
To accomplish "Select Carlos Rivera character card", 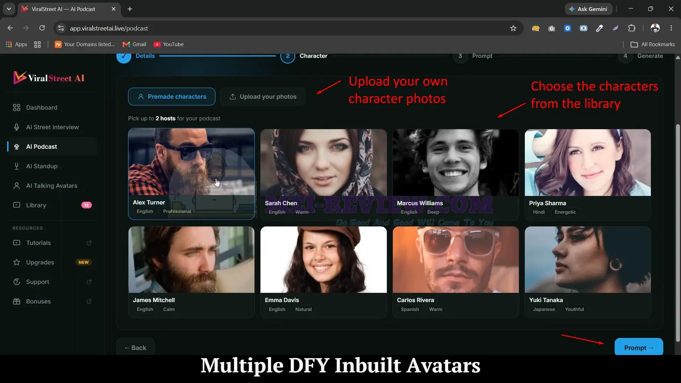I will tap(456, 272).
